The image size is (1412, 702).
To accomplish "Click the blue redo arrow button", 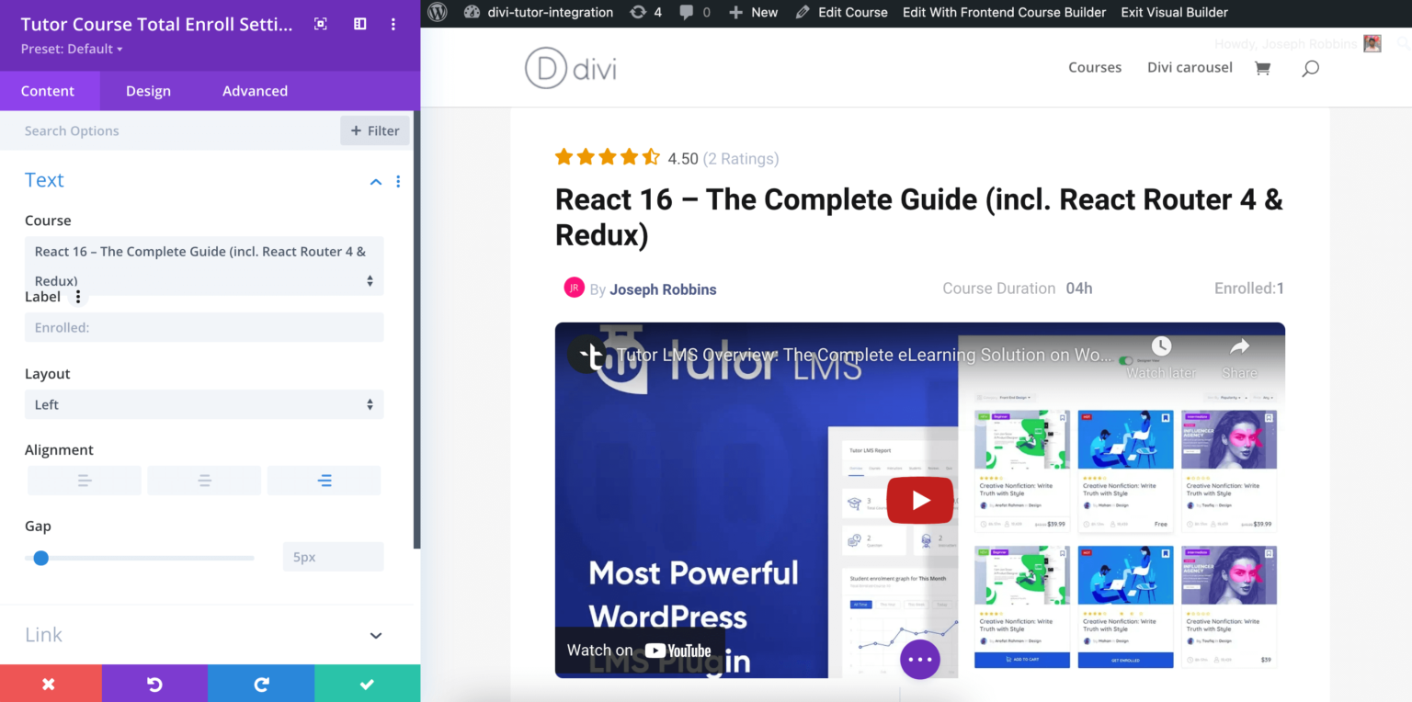I will 261,684.
